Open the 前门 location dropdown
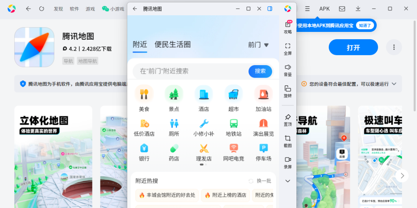 tap(259, 45)
